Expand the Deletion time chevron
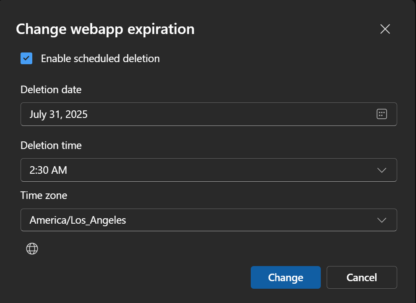416x303 pixels. (x=382, y=170)
